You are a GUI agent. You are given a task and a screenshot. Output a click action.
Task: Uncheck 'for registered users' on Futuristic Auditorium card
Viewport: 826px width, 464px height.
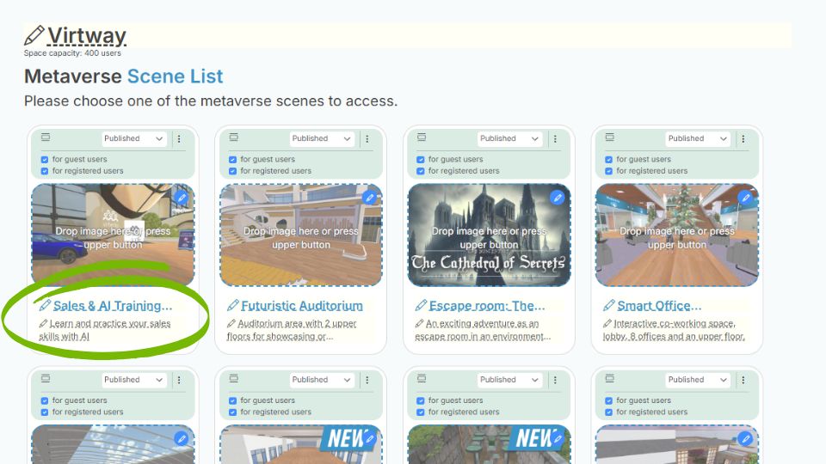[233, 171]
